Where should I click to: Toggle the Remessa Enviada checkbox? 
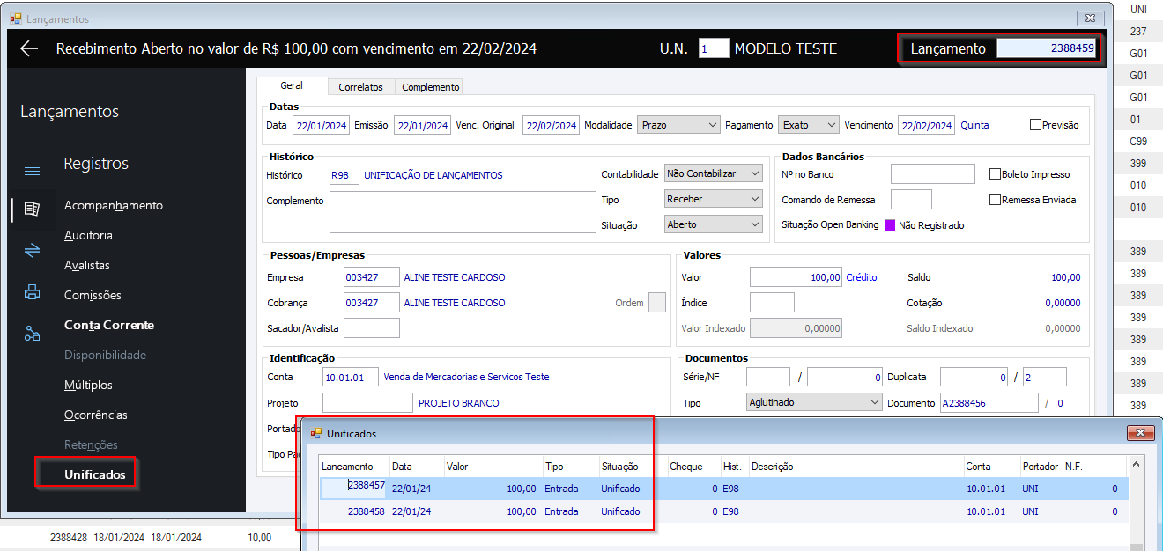click(x=995, y=200)
